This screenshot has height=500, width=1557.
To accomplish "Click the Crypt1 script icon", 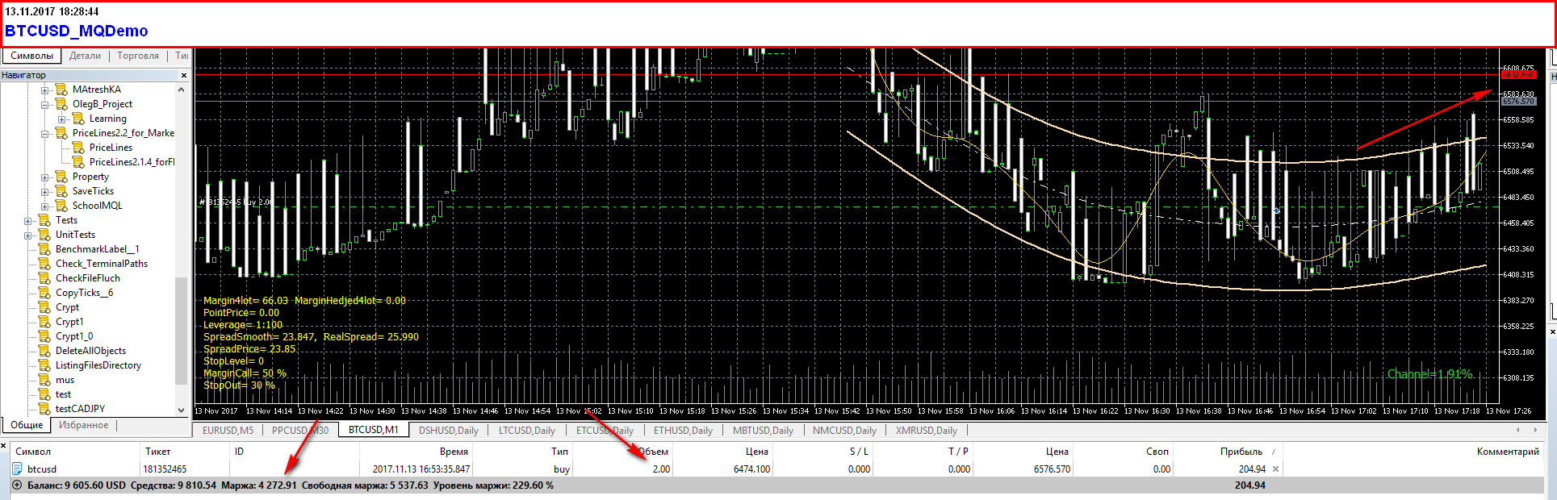I will tap(44, 322).
